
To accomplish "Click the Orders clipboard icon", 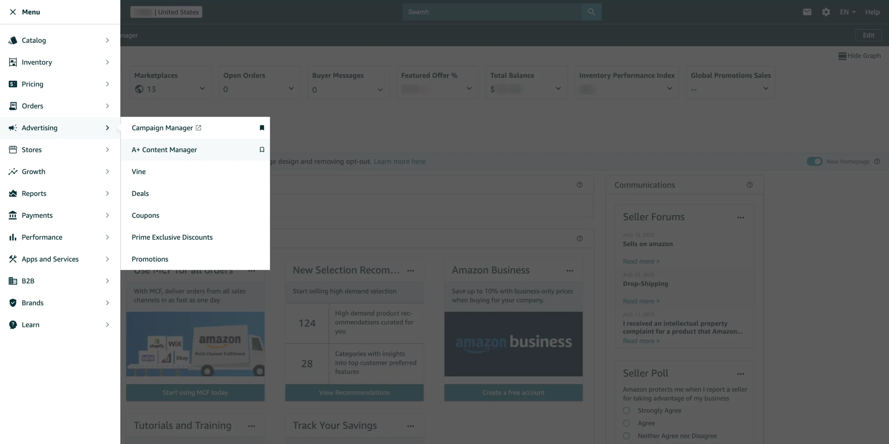I will (13, 106).
